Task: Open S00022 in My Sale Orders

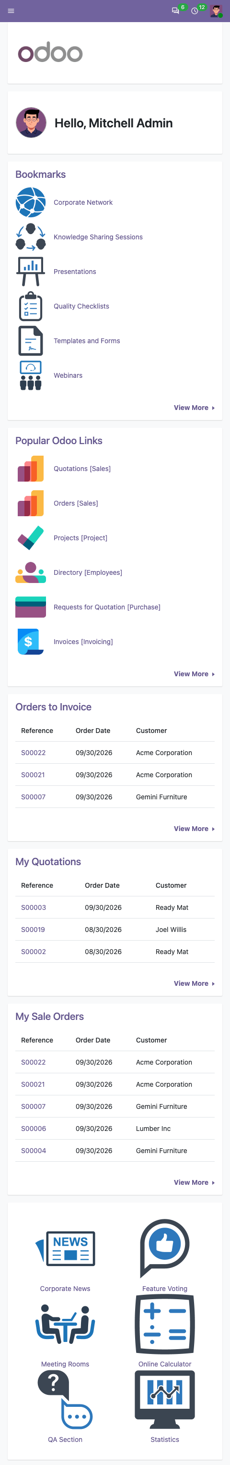Action: tap(34, 1062)
